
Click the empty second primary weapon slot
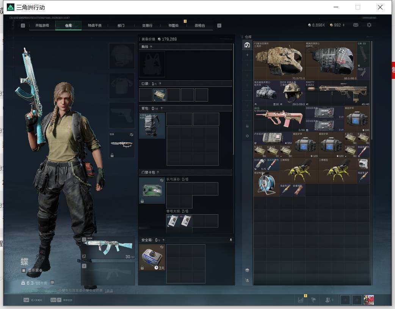coord(108,274)
